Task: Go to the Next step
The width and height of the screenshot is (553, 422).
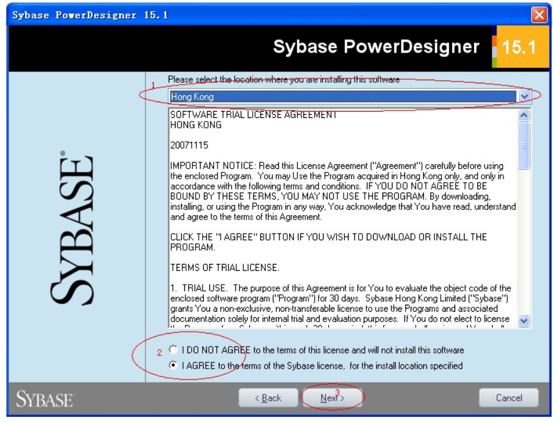Action: tap(332, 398)
